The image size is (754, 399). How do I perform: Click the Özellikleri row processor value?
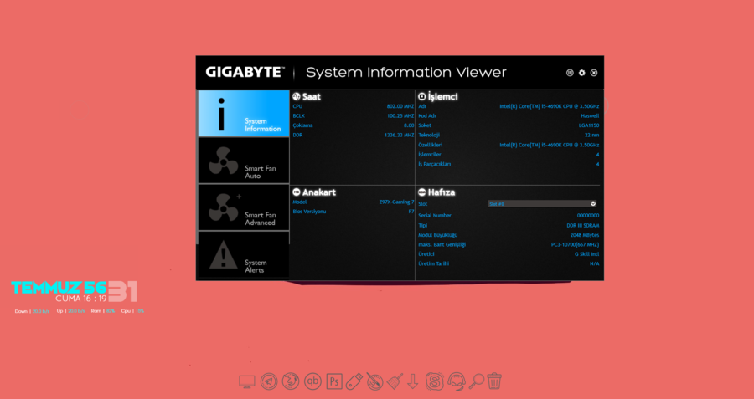point(549,145)
